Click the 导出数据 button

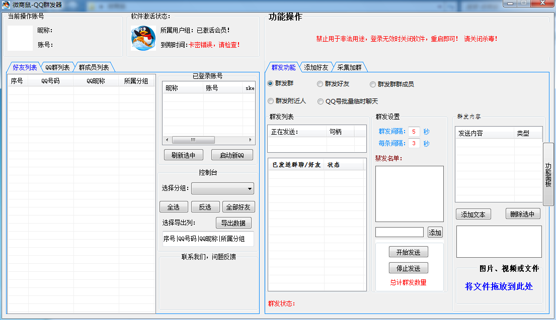tap(233, 223)
